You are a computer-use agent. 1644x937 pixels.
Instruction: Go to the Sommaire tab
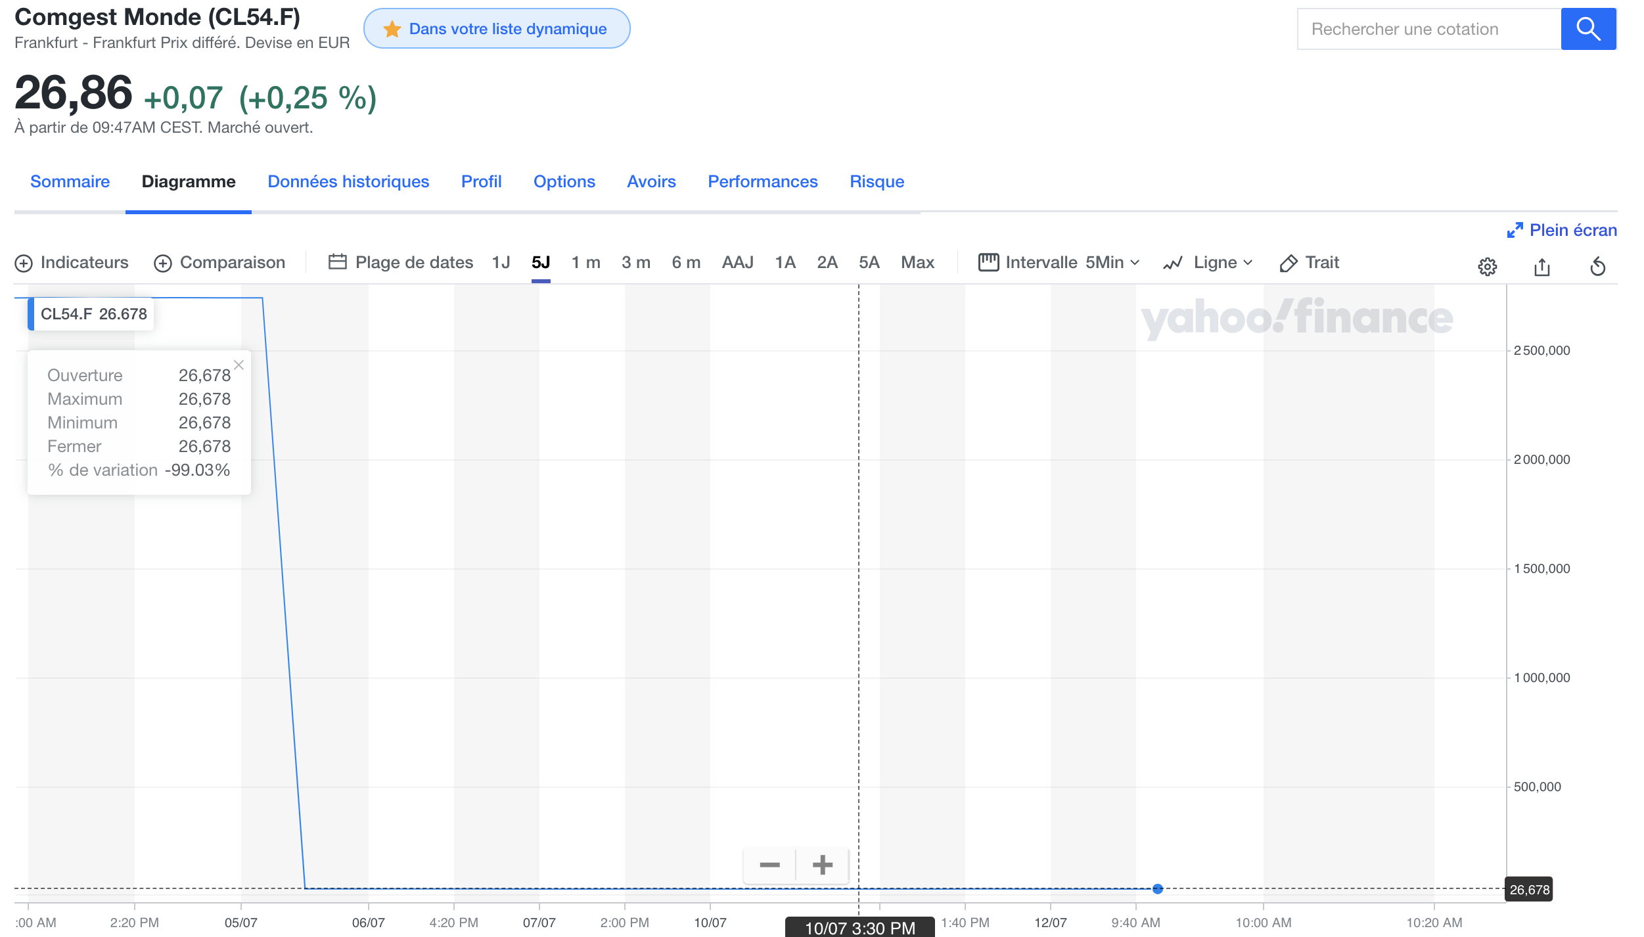point(70,181)
